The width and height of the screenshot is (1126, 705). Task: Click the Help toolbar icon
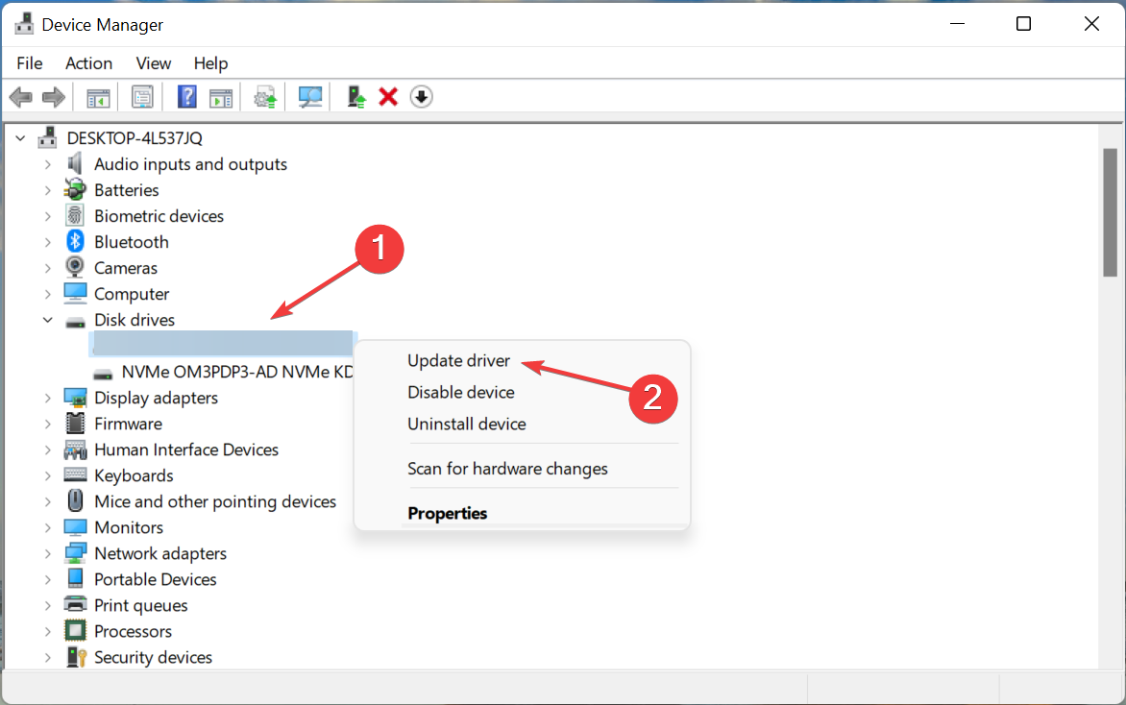point(185,96)
